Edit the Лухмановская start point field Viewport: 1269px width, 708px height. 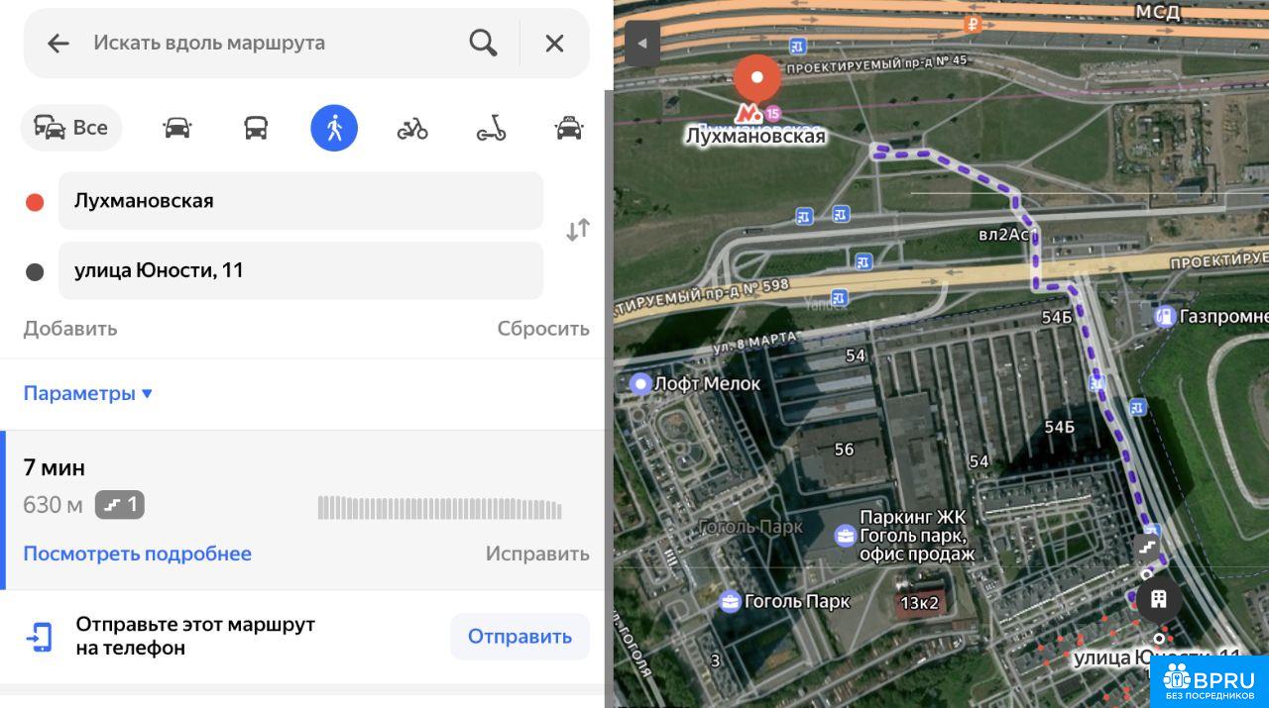click(301, 201)
